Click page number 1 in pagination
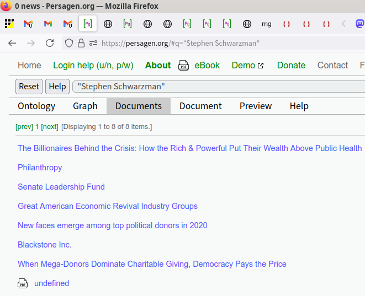 37,127
